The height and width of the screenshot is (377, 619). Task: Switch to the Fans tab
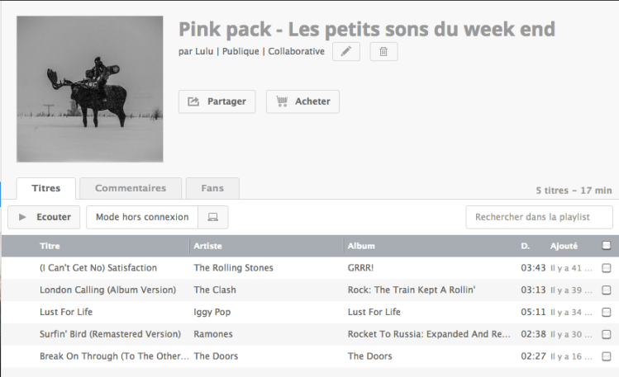tap(212, 188)
